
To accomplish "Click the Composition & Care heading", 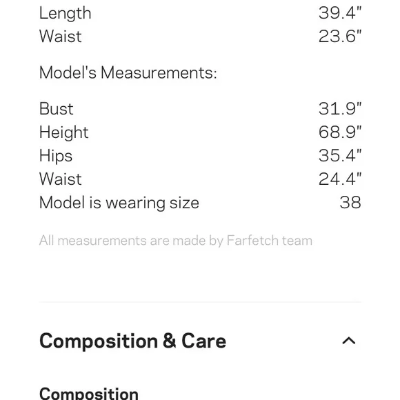I will [x=132, y=341].
